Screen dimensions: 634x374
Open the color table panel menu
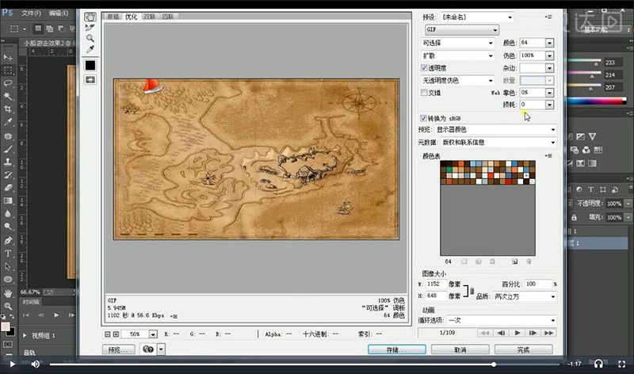(x=548, y=155)
